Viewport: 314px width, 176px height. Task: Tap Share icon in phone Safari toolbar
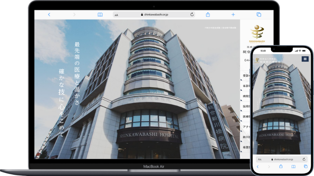coord(281,167)
